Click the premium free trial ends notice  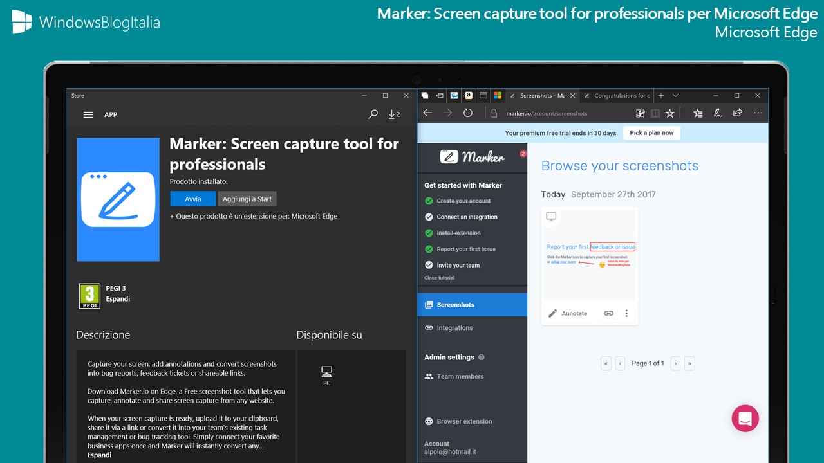pyautogui.click(x=561, y=133)
